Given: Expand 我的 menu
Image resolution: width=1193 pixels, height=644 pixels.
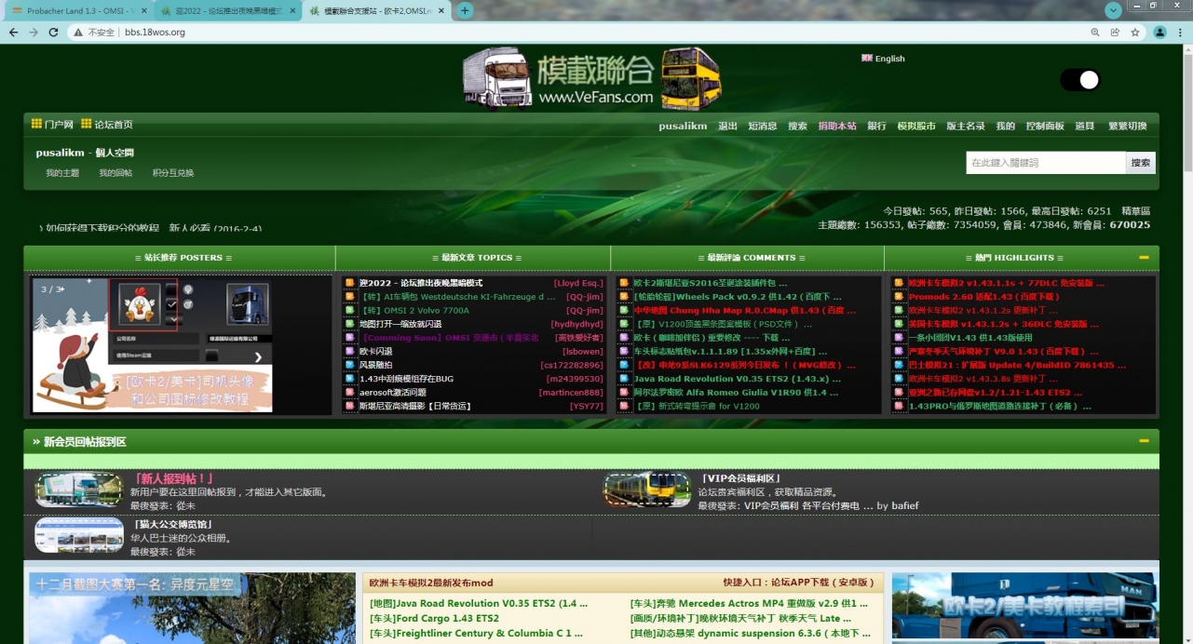Looking at the screenshot, I should point(1005,126).
